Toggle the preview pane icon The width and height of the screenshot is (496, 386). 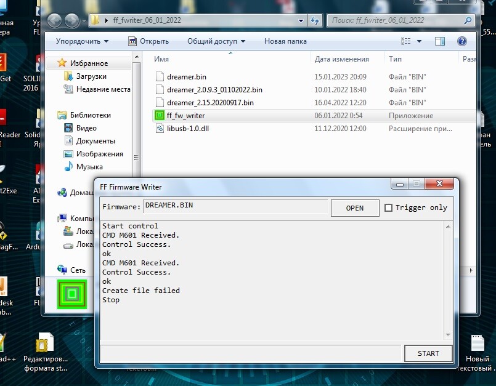440,41
